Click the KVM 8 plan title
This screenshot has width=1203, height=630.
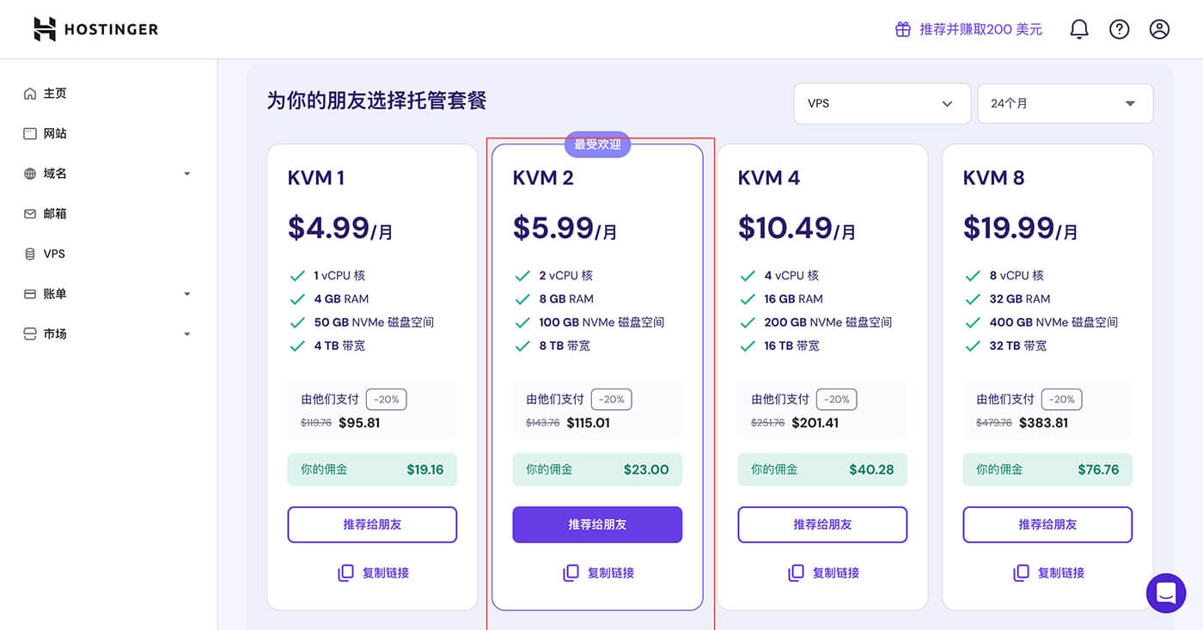tap(994, 178)
